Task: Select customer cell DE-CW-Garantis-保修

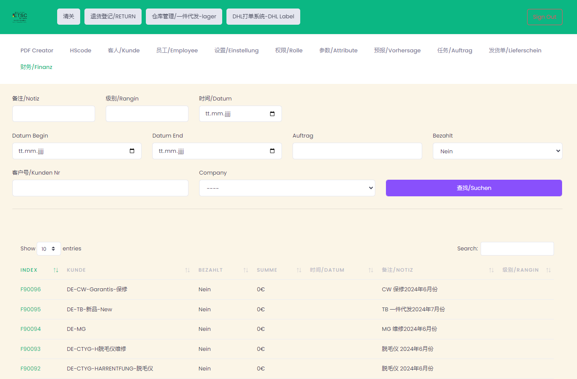Action: pyautogui.click(x=97, y=289)
